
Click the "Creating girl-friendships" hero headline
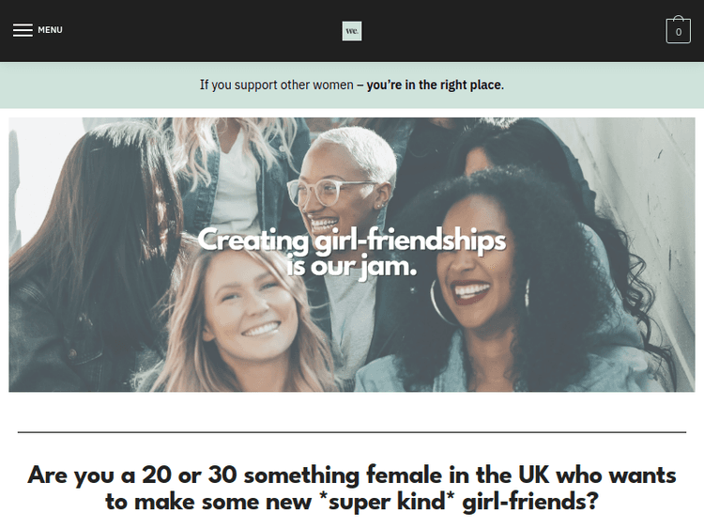(x=352, y=241)
